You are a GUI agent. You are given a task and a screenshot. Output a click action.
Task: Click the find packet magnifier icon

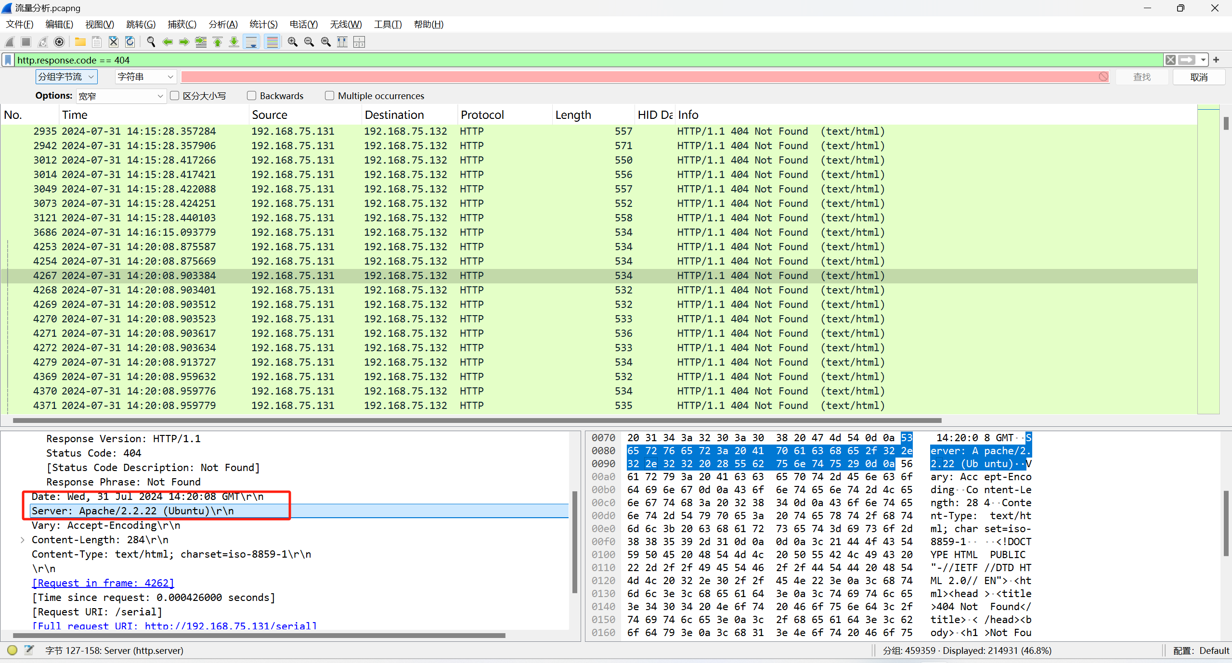[151, 42]
